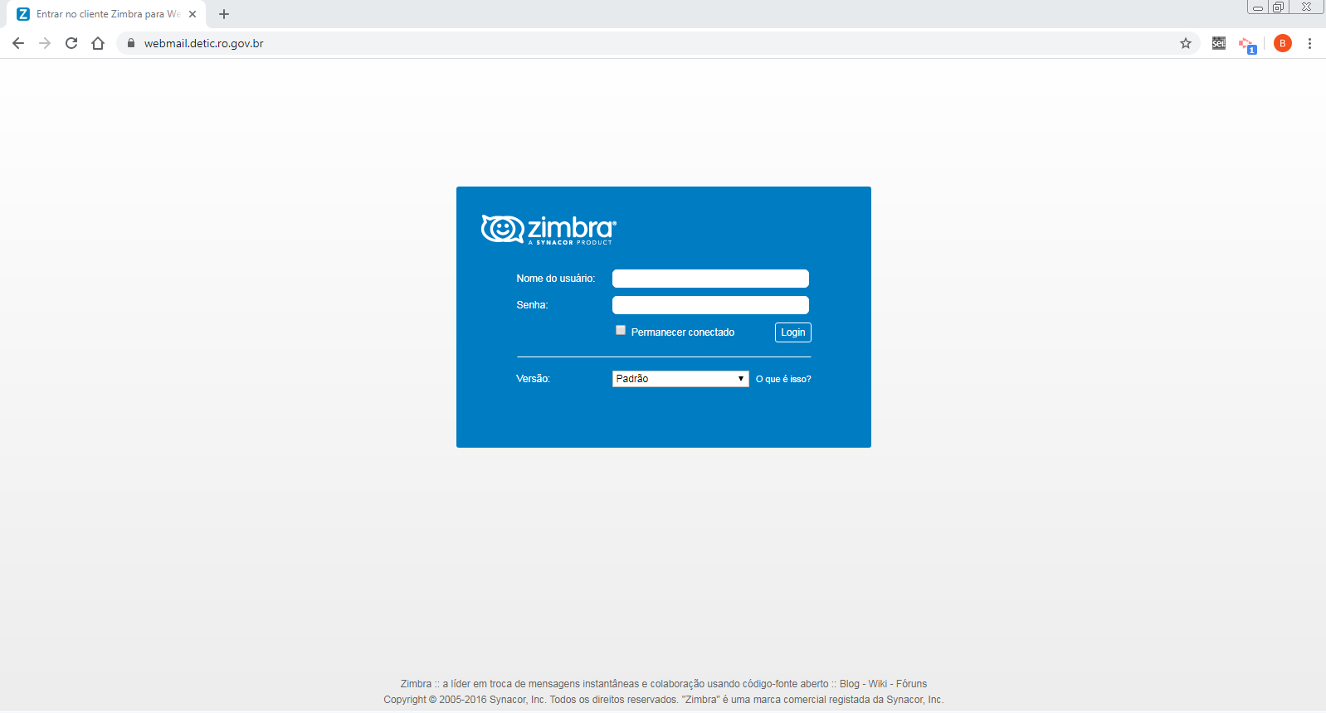Click the 'Permanecer conectado' label text
The image size is (1326, 713).
pyautogui.click(x=683, y=332)
